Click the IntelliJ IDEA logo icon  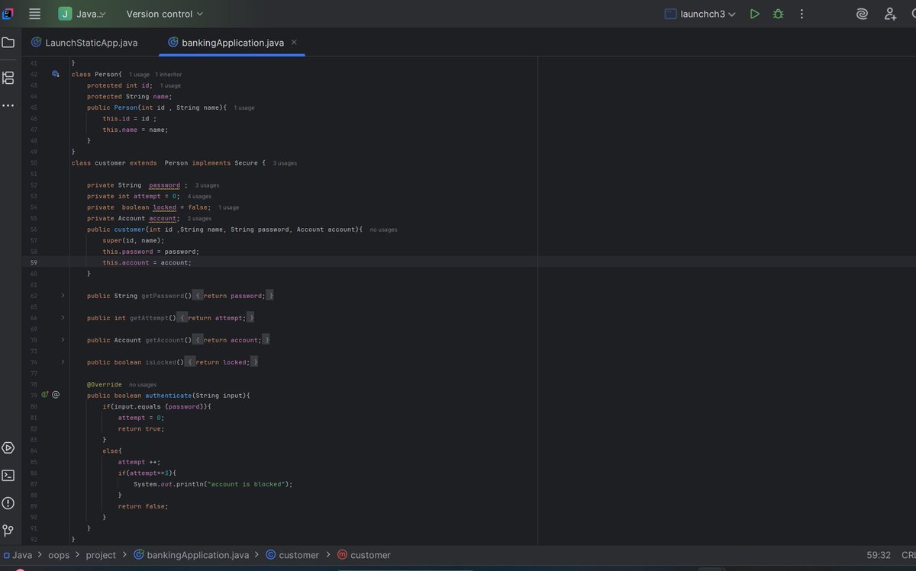point(8,14)
